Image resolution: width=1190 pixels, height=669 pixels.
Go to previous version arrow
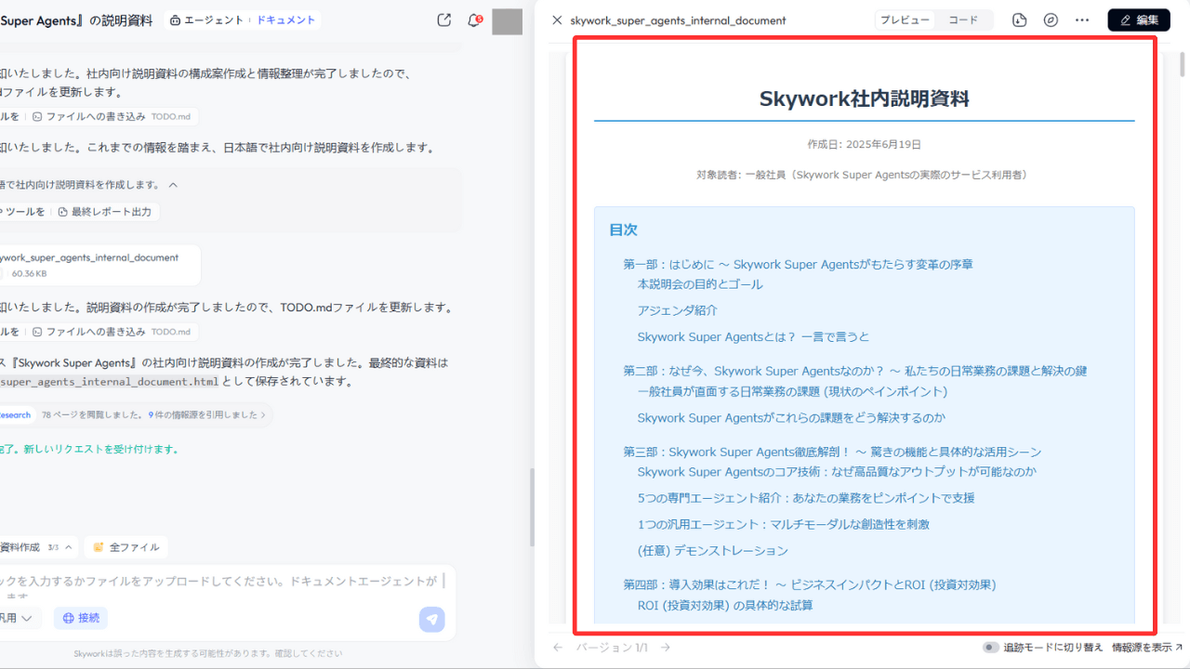558,647
